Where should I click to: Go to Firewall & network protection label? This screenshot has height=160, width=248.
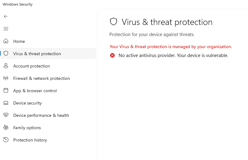[41, 78]
